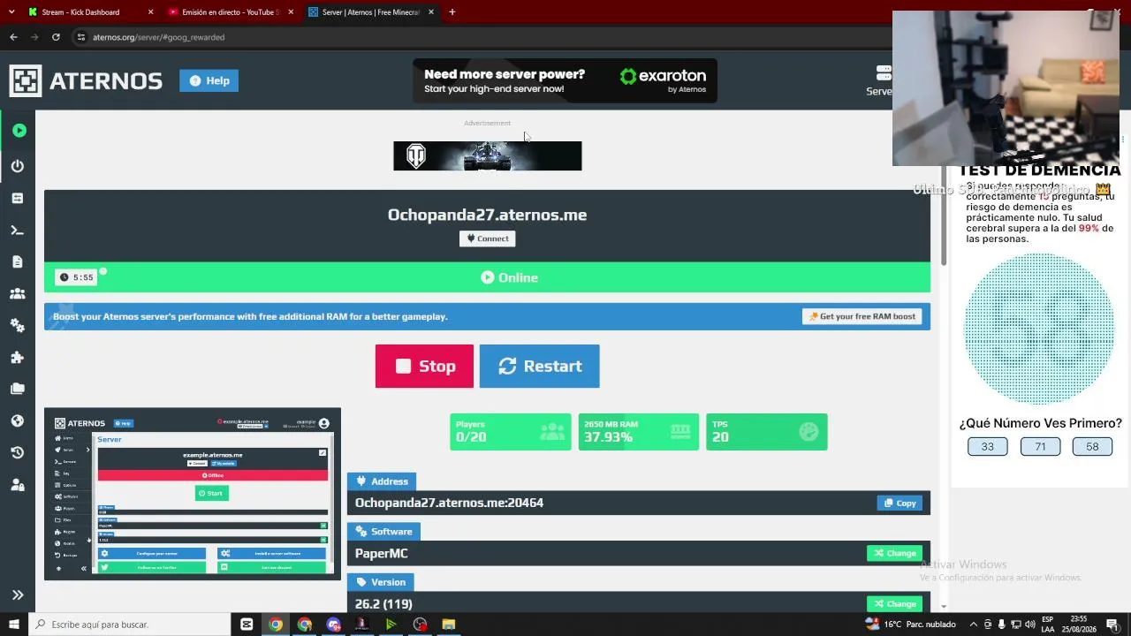Screen dimensions: 1131x636
Task: Open CapCut from the taskbar
Action: pyautogui.click(x=247, y=625)
